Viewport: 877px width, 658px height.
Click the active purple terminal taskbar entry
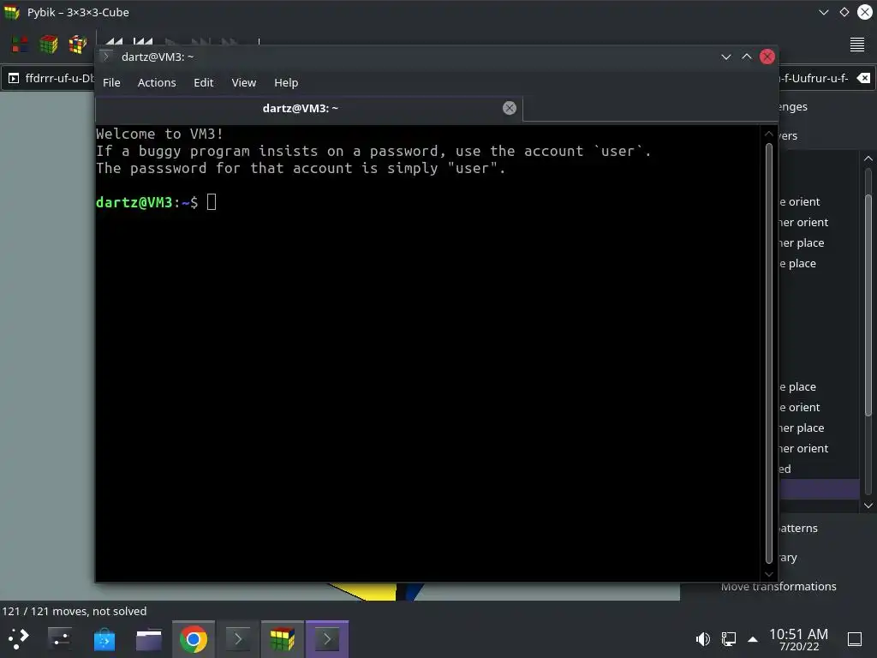click(327, 639)
